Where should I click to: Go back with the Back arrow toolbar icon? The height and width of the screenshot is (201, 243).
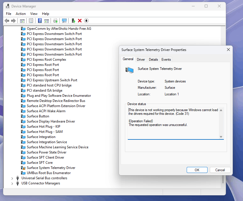coord(7,21)
